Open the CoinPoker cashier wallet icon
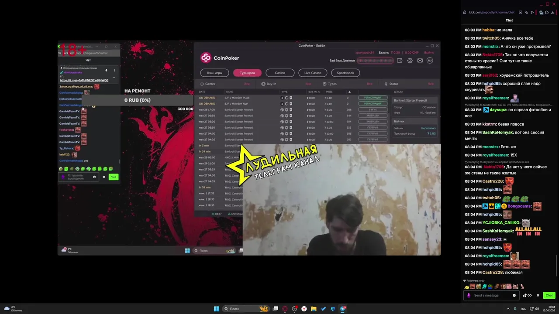The height and width of the screenshot is (314, 559). (x=400, y=61)
